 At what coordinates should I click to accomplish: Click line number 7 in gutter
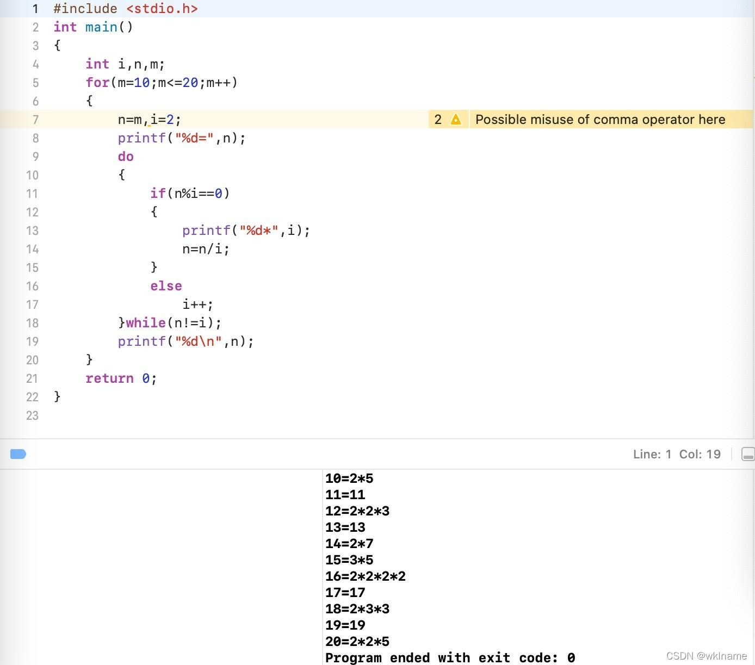point(35,120)
